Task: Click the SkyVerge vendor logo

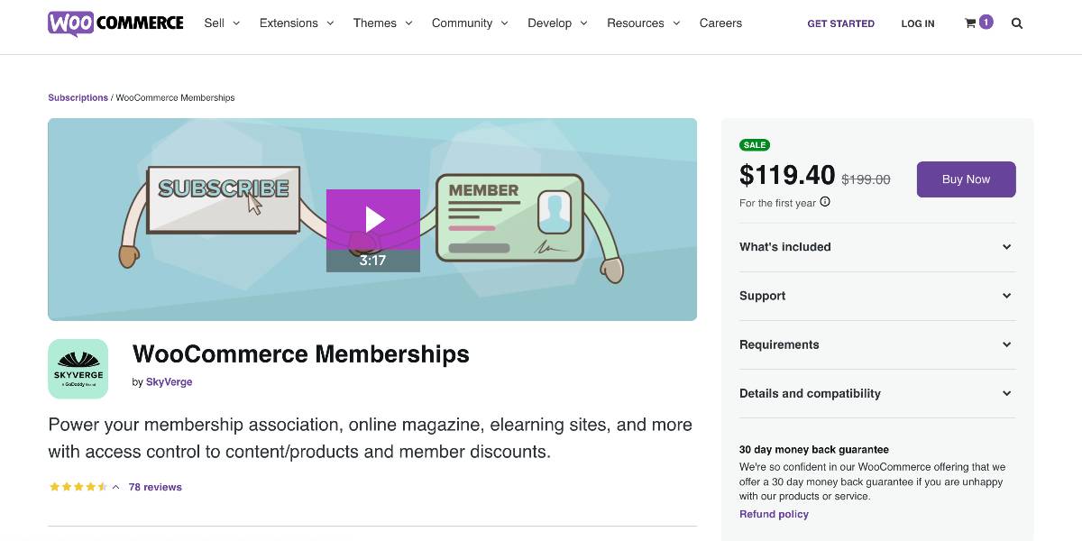Action: (x=78, y=369)
